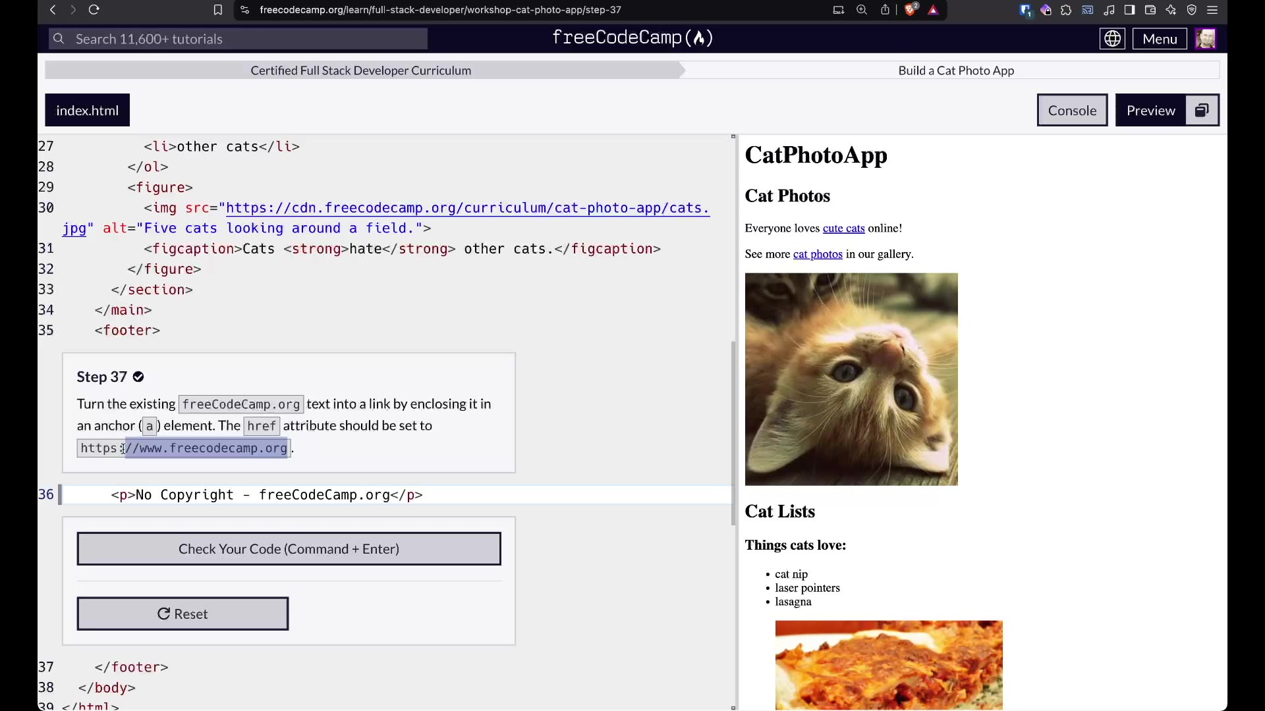The height and width of the screenshot is (711, 1265).
Task: Click the cats.jpg URL in editor
Action: point(468,208)
